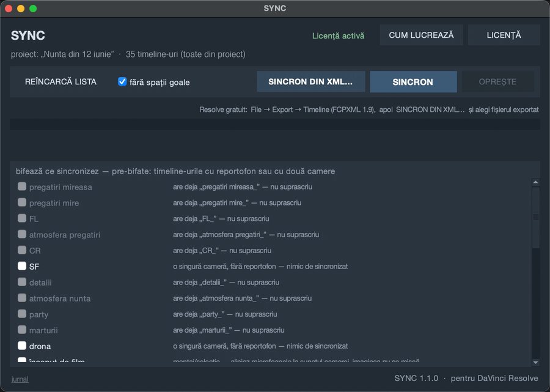
Task: Click the Licență activă status text
Action: [338, 36]
